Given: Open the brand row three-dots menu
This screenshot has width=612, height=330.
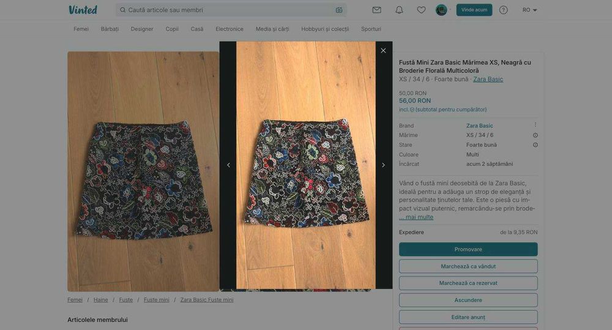Looking at the screenshot, I should point(535,125).
